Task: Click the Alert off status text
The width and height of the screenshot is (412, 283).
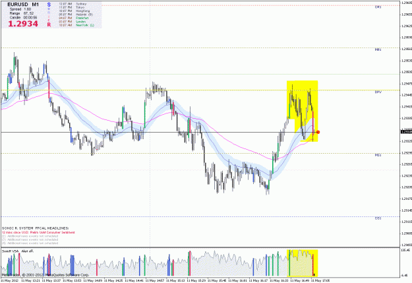Action: tap(28, 251)
